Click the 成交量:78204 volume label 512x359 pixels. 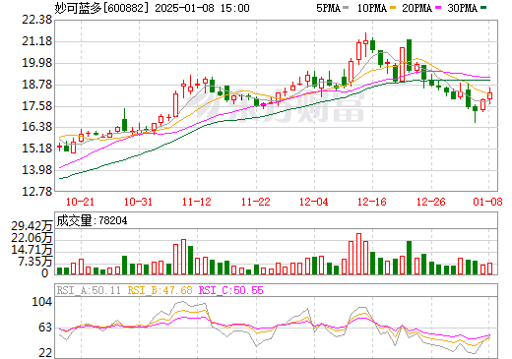92,220
